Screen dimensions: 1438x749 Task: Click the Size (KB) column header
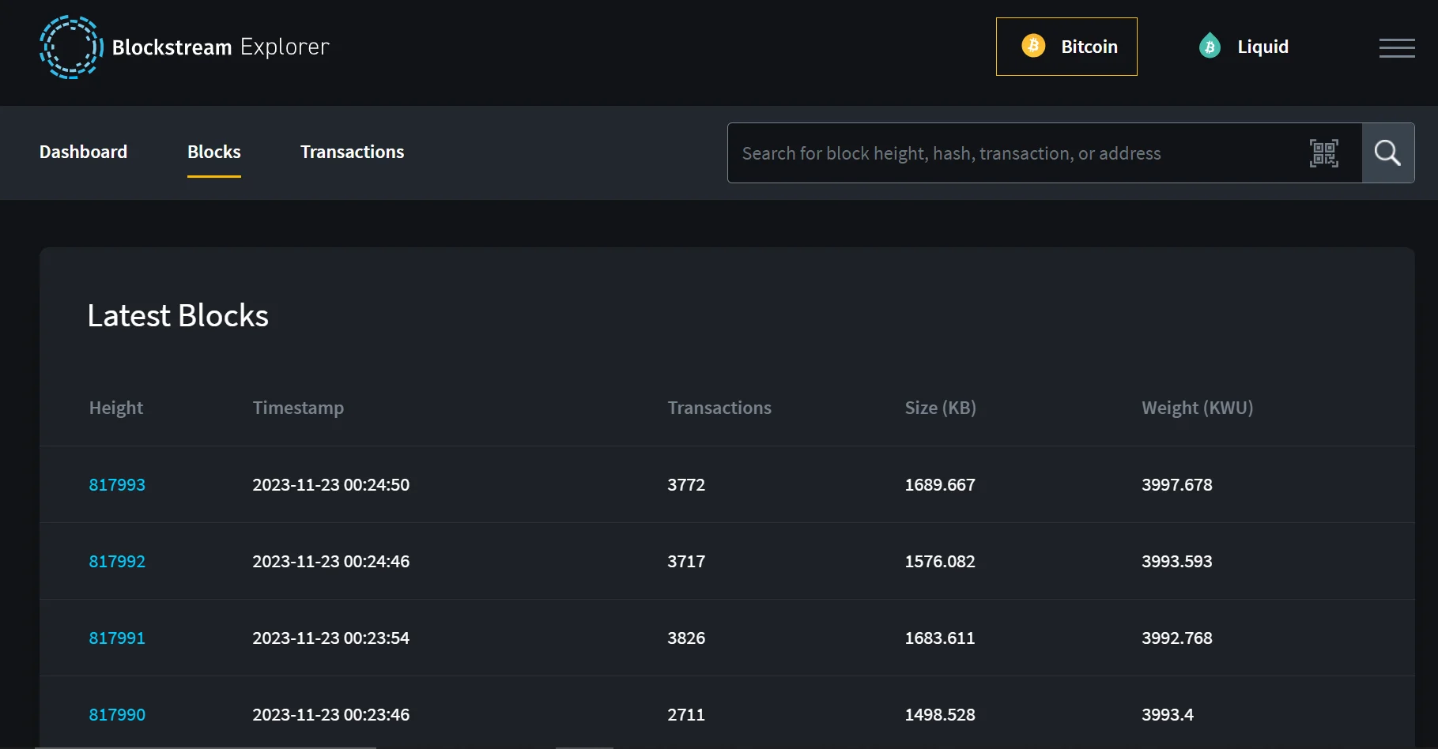pyautogui.click(x=940, y=408)
